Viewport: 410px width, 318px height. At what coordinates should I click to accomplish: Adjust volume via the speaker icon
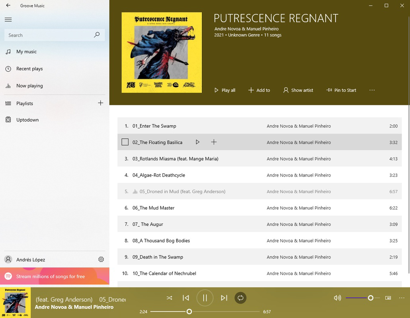pos(337,298)
